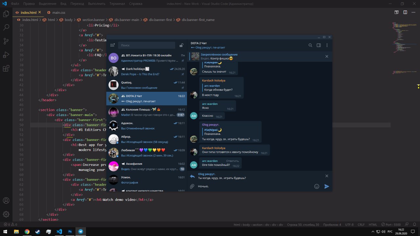
Task: Open the Telegram chat options three-dot menu
Action: (327, 45)
